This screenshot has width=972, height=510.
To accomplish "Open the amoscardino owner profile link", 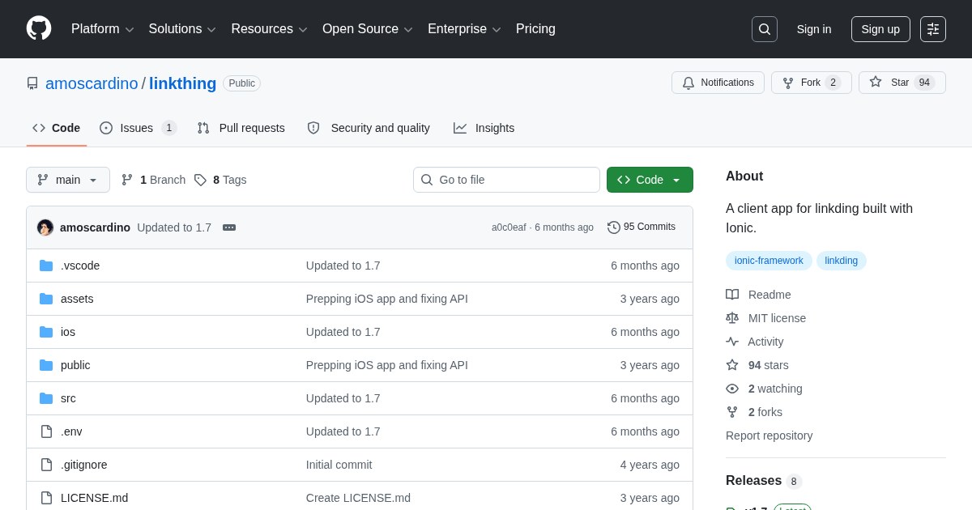I will tap(92, 83).
